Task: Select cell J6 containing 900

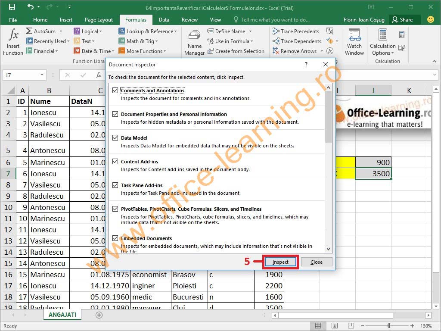Action: click(373, 162)
